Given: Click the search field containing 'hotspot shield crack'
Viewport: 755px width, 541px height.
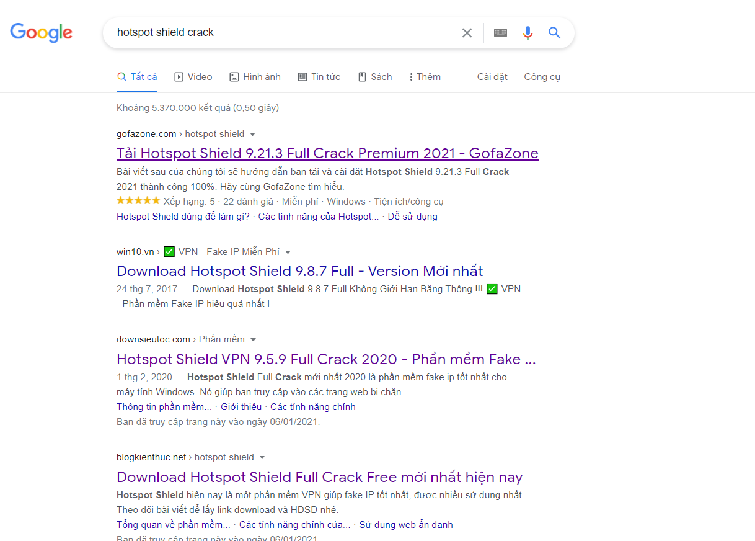Looking at the screenshot, I should pos(279,33).
